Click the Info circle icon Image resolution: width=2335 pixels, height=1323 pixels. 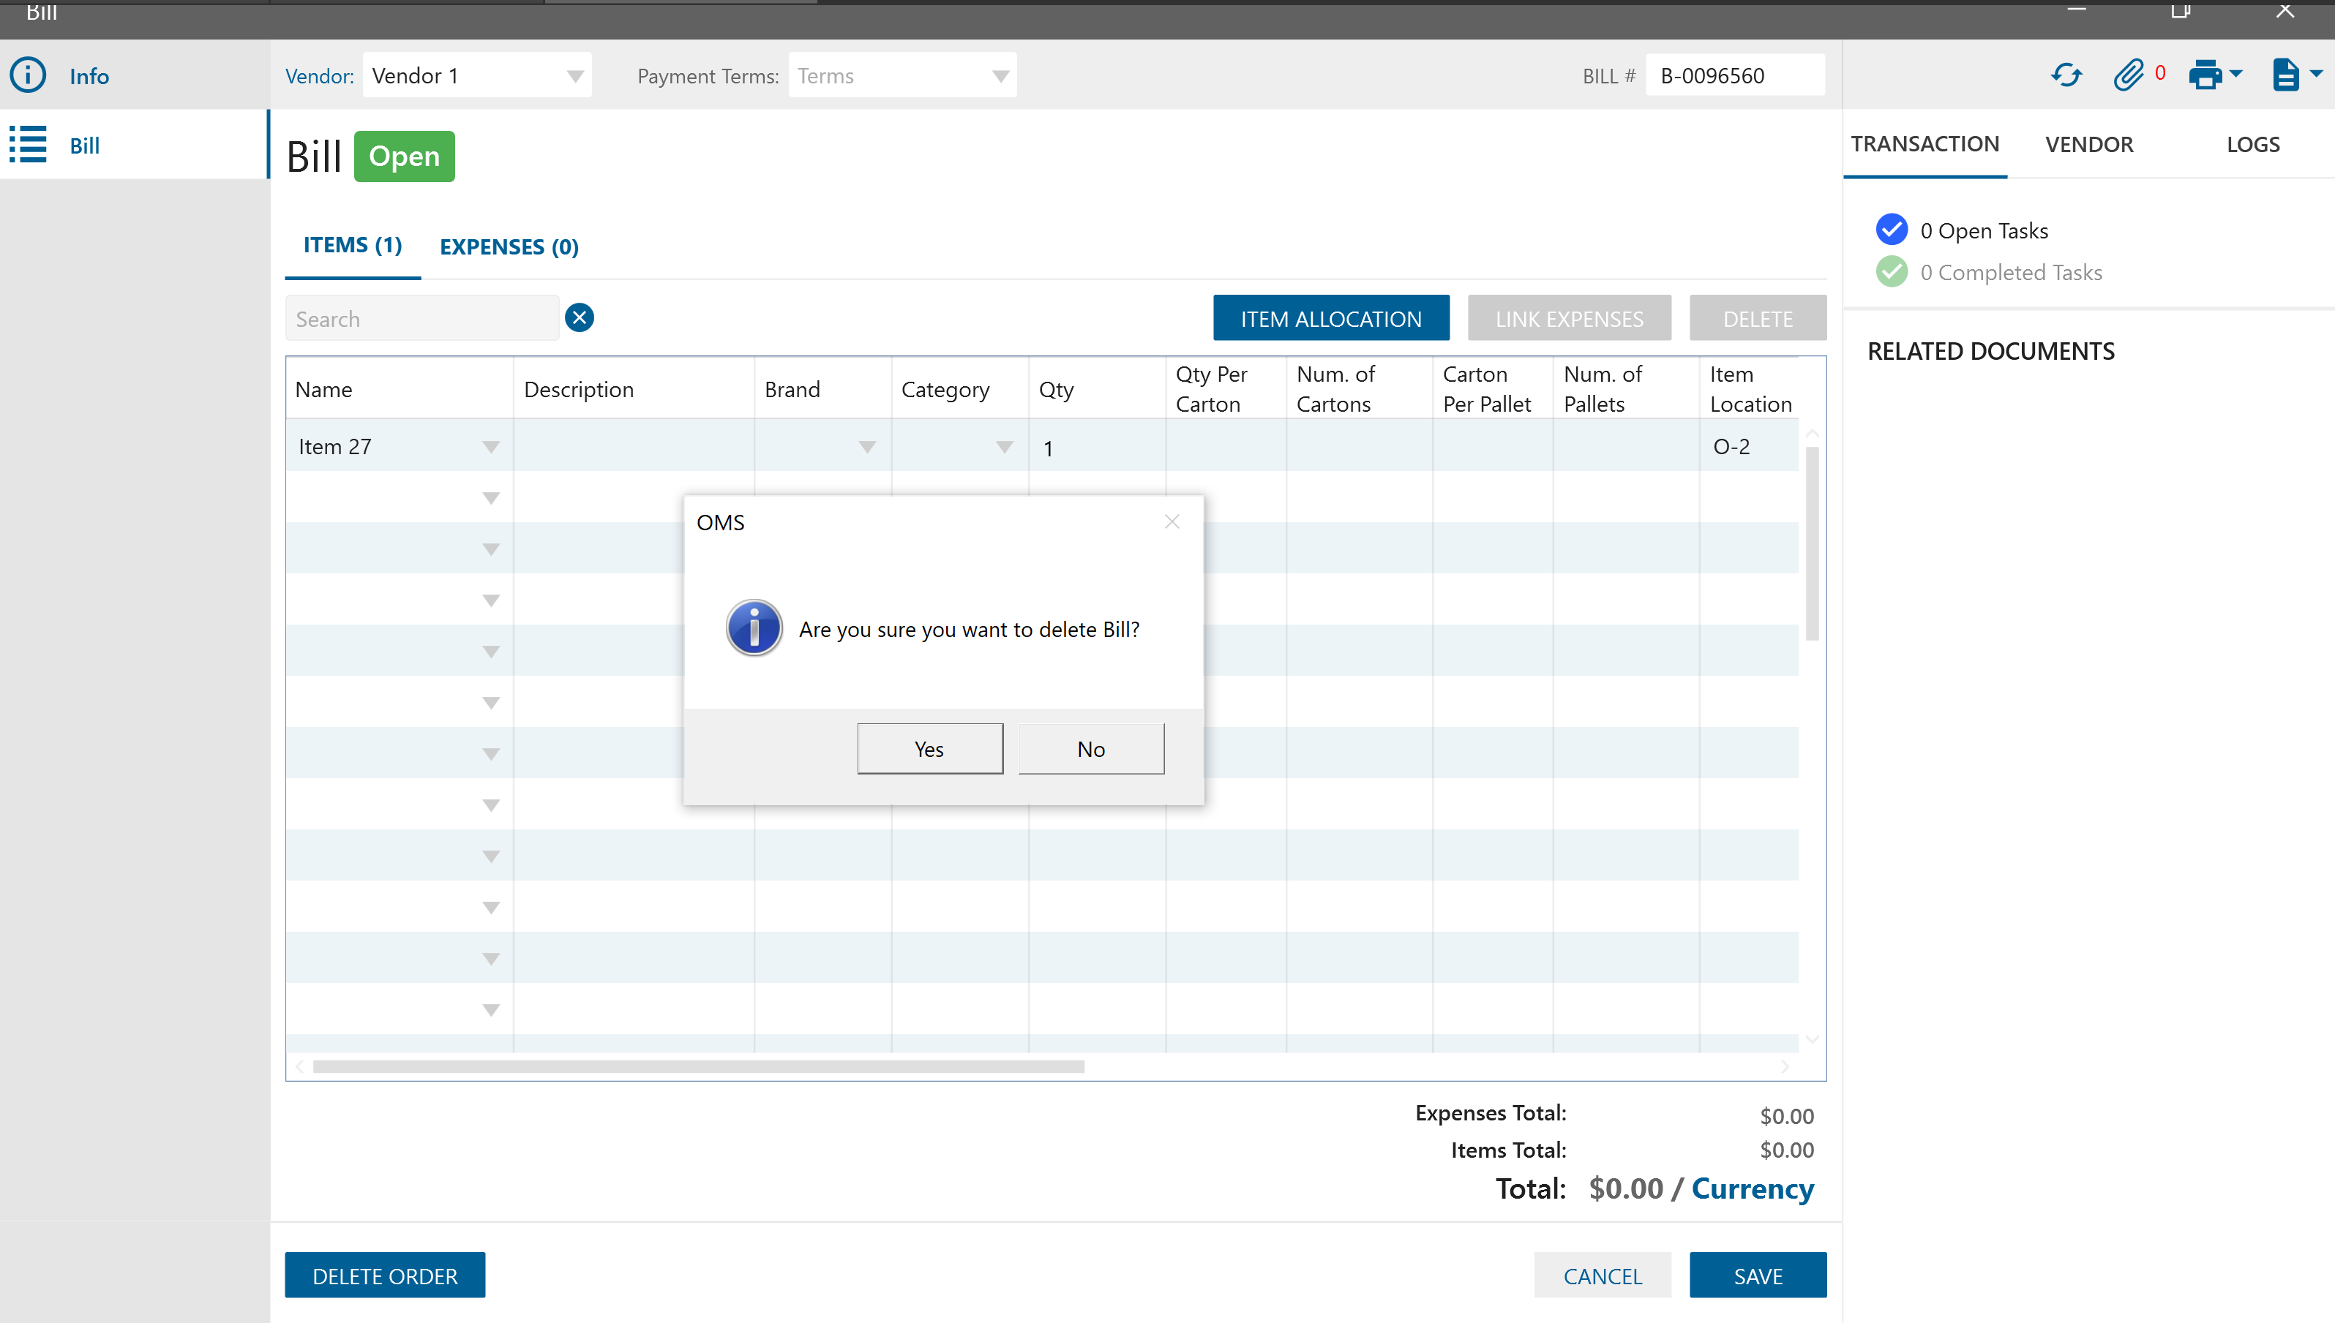point(29,75)
